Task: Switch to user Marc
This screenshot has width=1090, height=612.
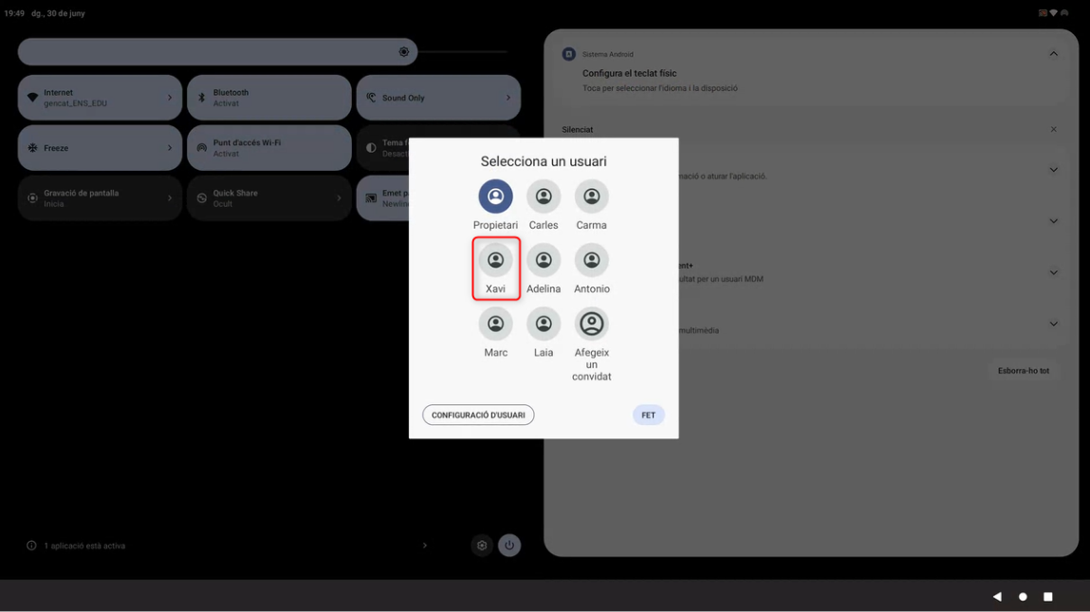Action: (x=495, y=324)
